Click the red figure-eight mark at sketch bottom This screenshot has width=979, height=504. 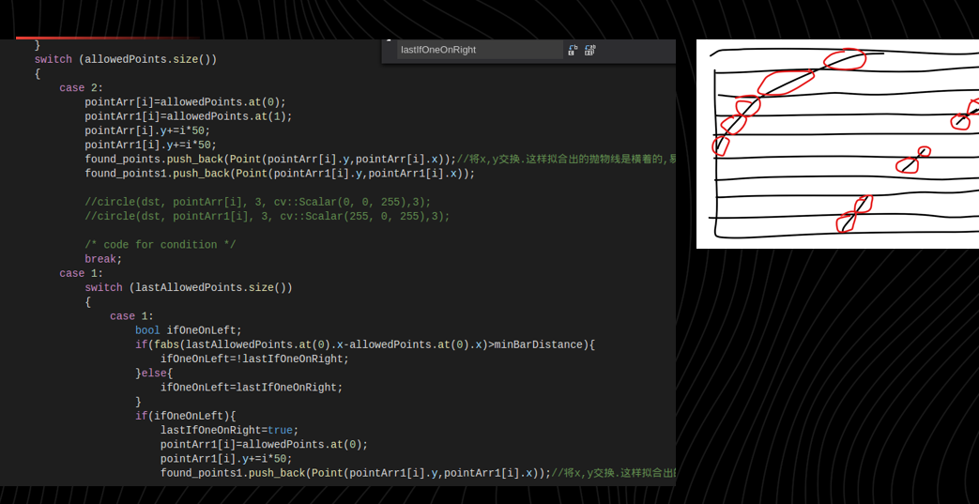tap(853, 214)
